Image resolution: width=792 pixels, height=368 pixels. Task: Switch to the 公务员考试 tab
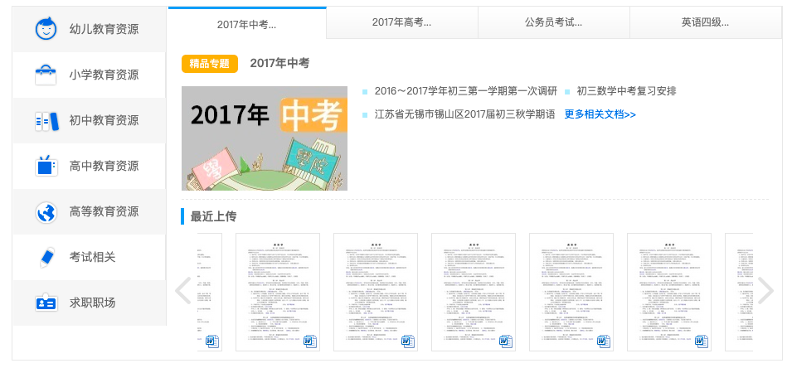[554, 22]
